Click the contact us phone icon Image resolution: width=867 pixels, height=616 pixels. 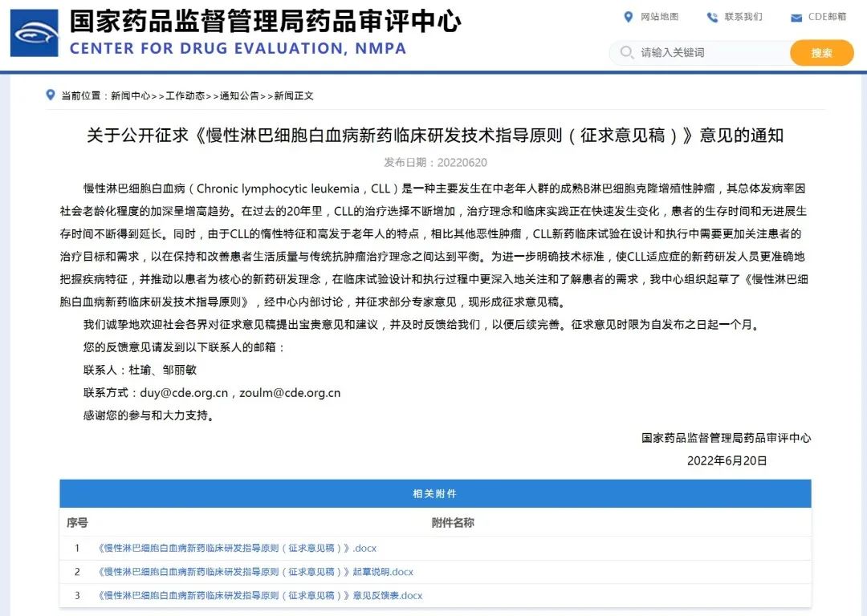pyautogui.click(x=712, y=17)
